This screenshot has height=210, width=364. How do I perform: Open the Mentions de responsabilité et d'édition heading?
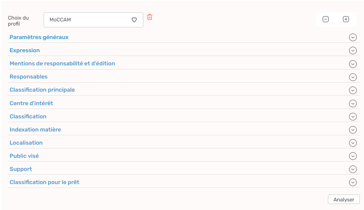[x=62, y=63]
